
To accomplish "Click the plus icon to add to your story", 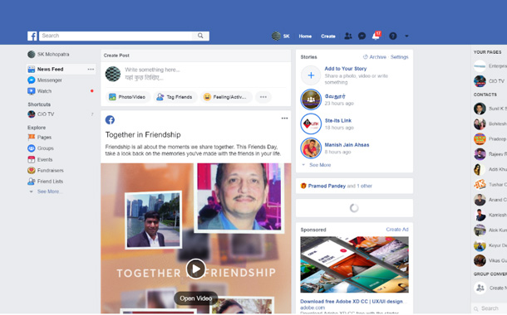I will (x=311, y=75).
